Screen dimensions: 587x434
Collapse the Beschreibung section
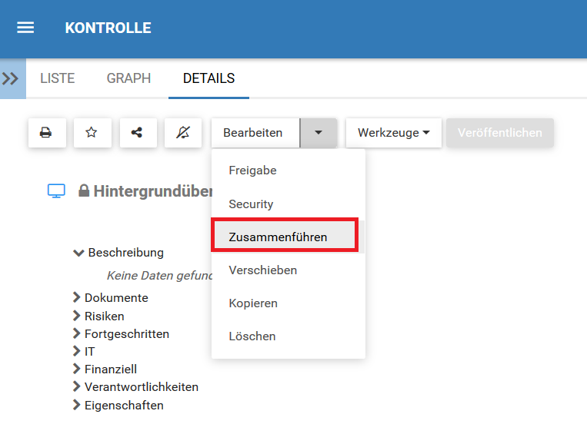pos(118,253)
